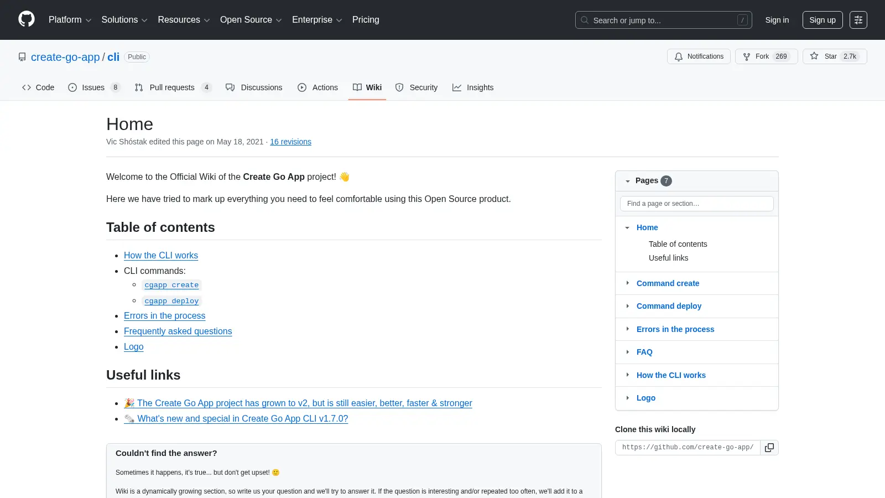Viewport: 885px width, 498px height.
Task: Open the Solutions dropdown menu
Action: (124, 20)
